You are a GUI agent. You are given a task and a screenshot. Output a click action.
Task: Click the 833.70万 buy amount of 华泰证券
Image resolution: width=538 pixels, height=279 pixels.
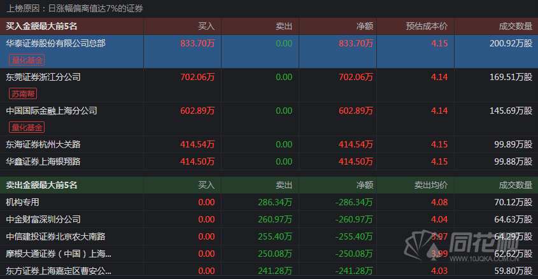pyautogui.click(x=198, y=44)
